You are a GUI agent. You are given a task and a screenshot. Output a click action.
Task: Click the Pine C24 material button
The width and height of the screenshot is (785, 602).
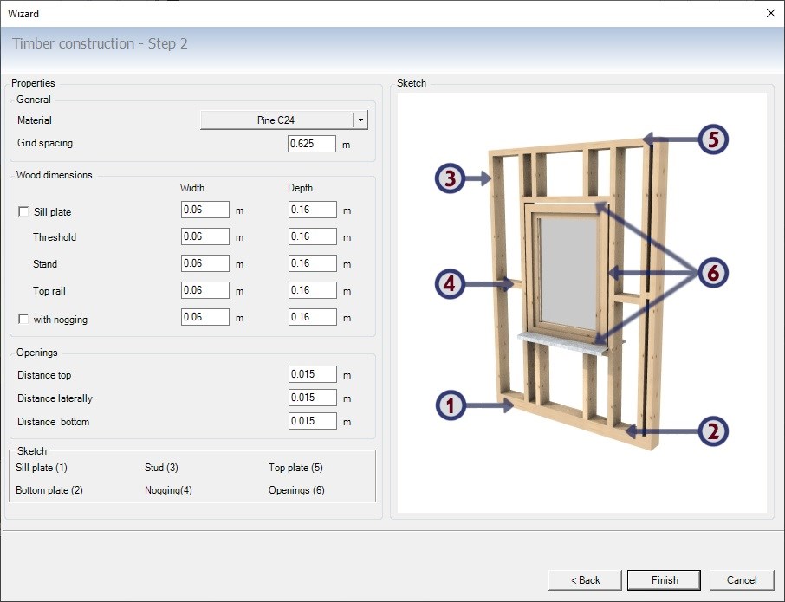pyautogui.click(x=276, y=120)
